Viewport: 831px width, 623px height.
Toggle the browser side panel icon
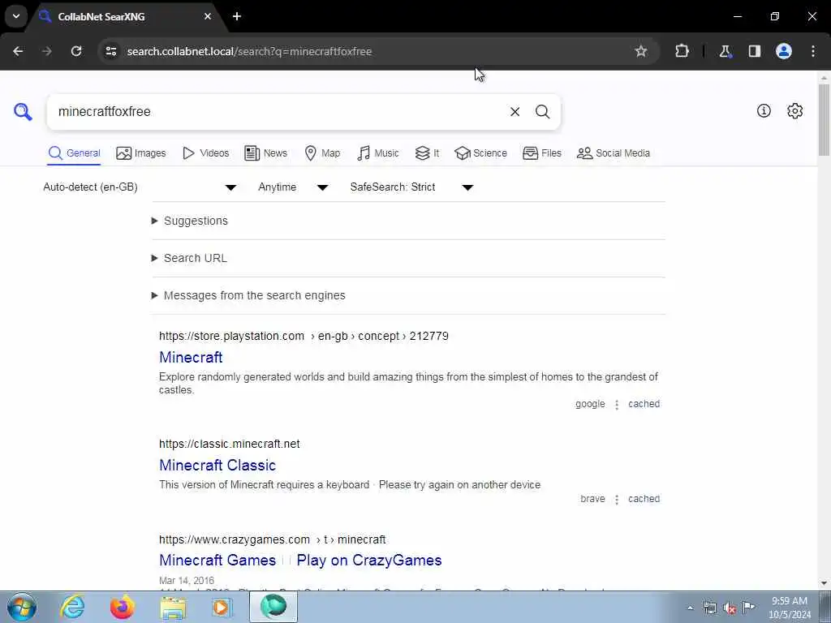point(754,51)
